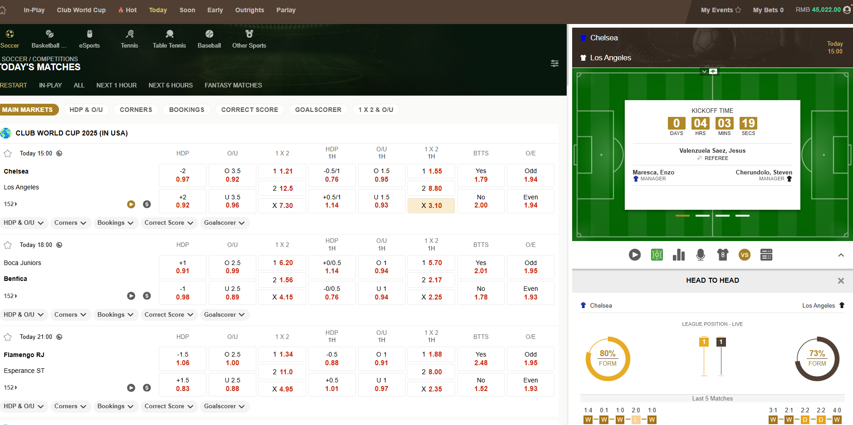
Task: Click Club World Cup 2025 league header
Action: (x=72, y=133)
